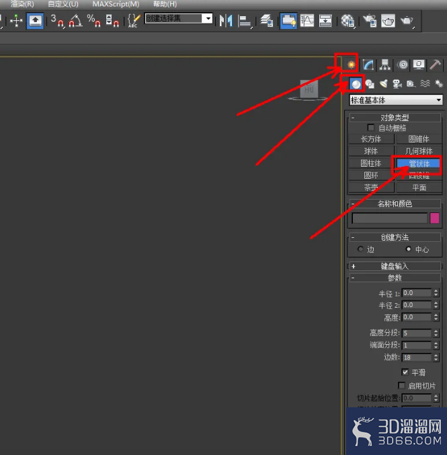Open the magenta object color swatch

[434, 218]
